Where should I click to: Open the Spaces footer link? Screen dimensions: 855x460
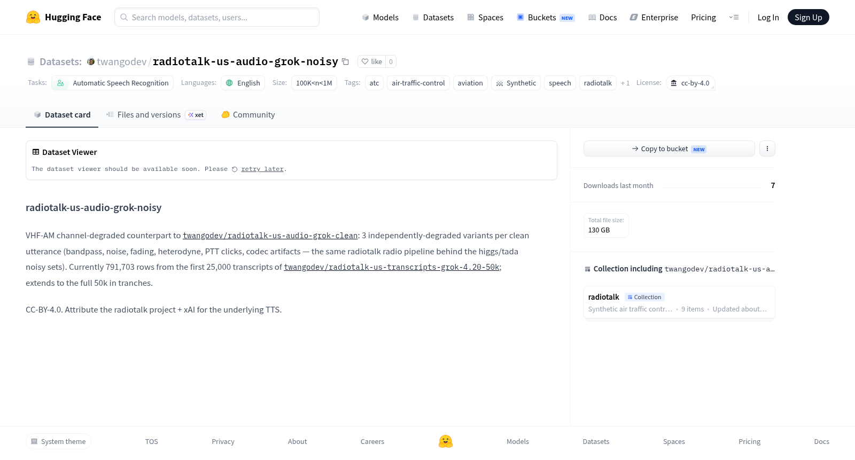coord(674,441)
